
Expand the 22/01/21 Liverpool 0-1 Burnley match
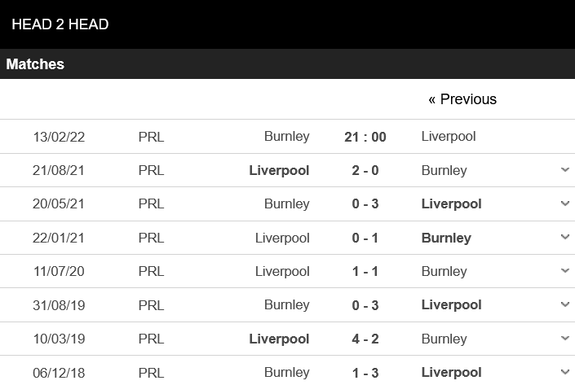[x=565, y=237]
